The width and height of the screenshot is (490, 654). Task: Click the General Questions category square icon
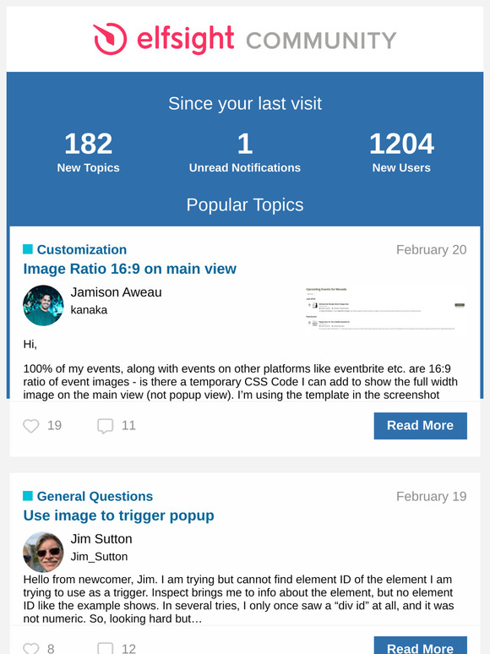[x=28, y=495]
